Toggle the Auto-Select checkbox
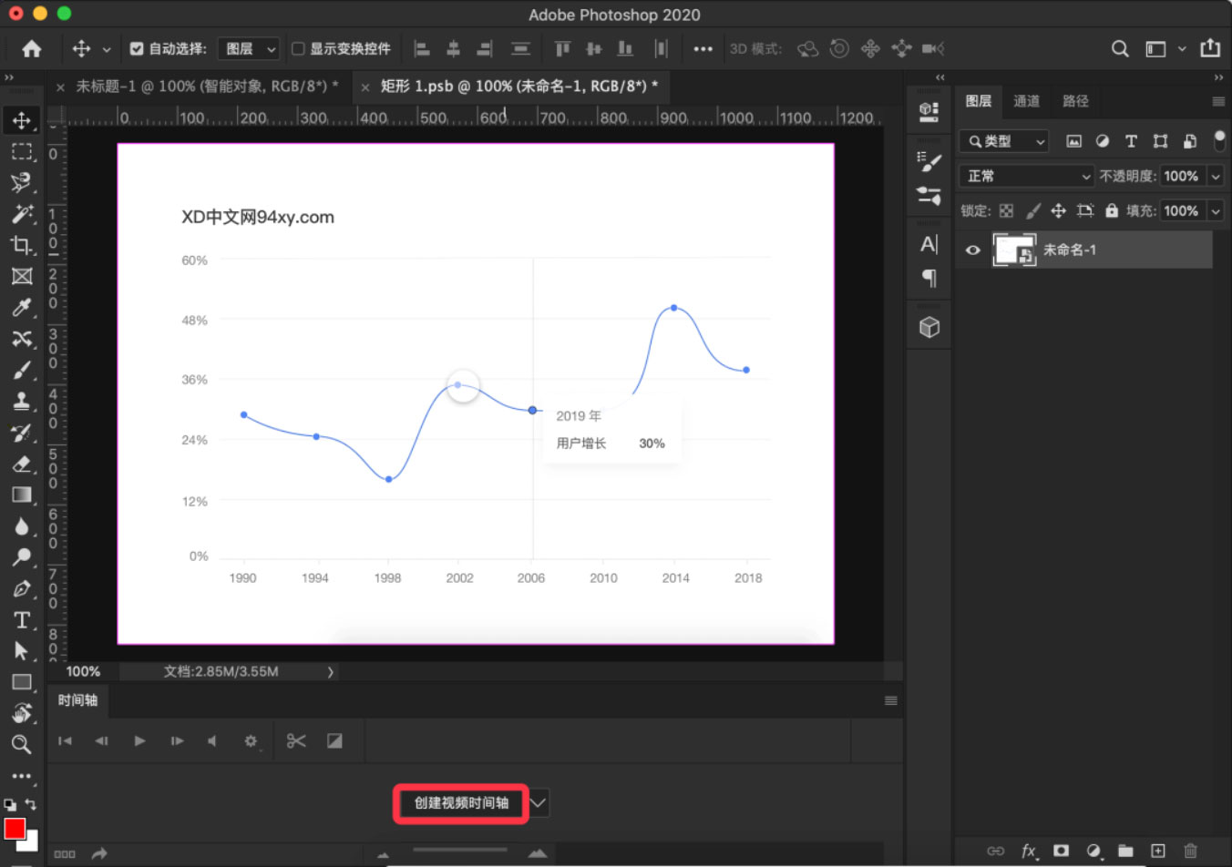The width and height of the screenshot is (1232, 867). point(137,49)
